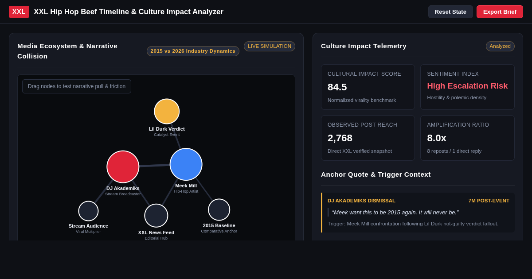Click the Hostility & polemic density caption
Image resolution: width=532 pixels, height=279 pixels.
coord(457,97)
